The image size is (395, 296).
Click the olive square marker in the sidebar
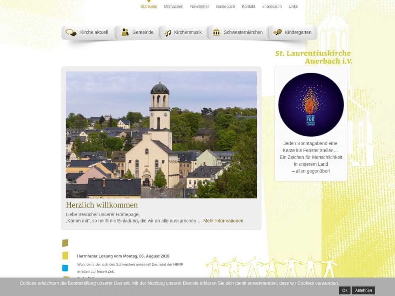[x=65, y=243]
